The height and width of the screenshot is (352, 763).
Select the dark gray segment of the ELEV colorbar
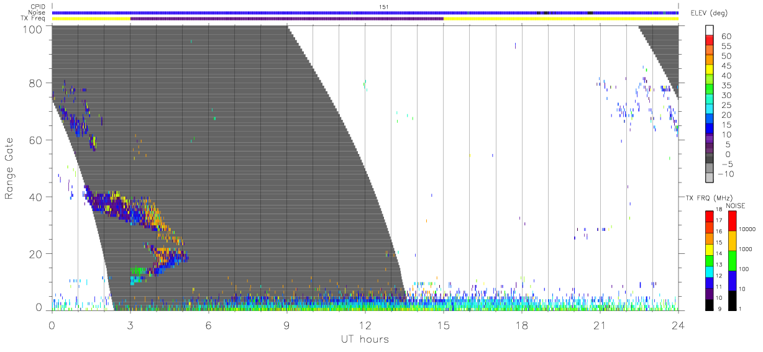coord(710,159)
